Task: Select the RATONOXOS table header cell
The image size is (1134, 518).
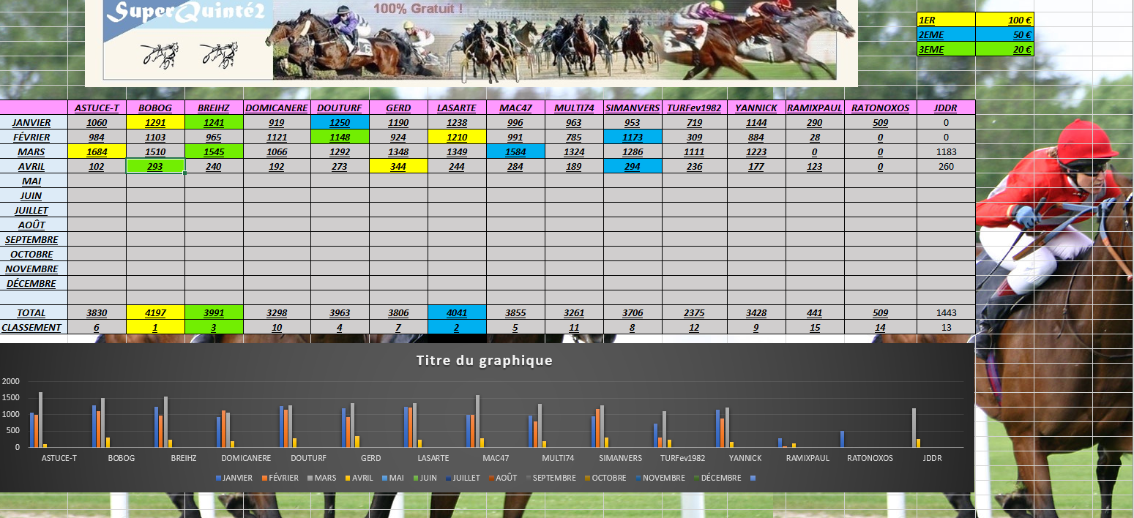Action: click(x=880, y=108)
